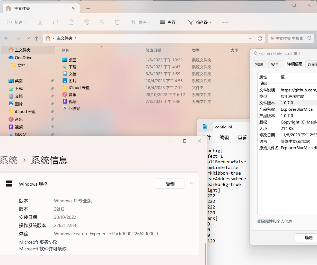Open the 删除属性和个人信息 link

click(275, 221)
